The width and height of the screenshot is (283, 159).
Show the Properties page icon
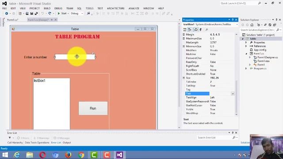(196, 30)
